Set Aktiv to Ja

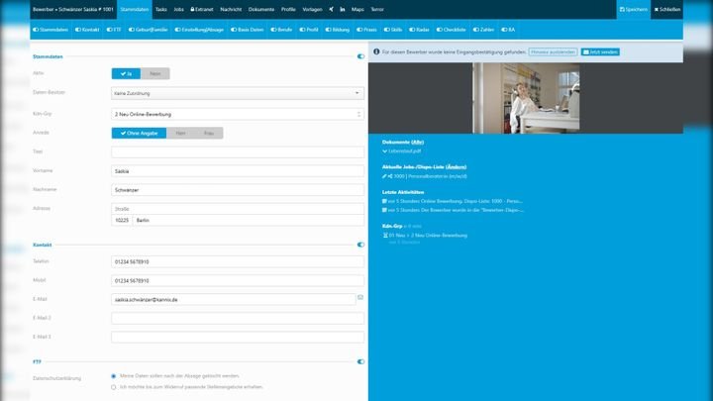[126, 73]
